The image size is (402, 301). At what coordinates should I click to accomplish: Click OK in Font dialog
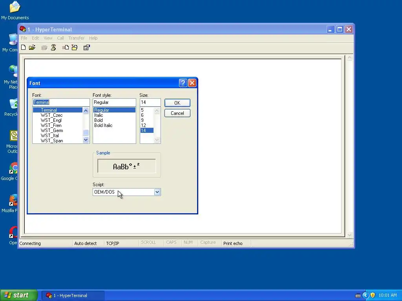pyautogui.click(x=177, y=103)
